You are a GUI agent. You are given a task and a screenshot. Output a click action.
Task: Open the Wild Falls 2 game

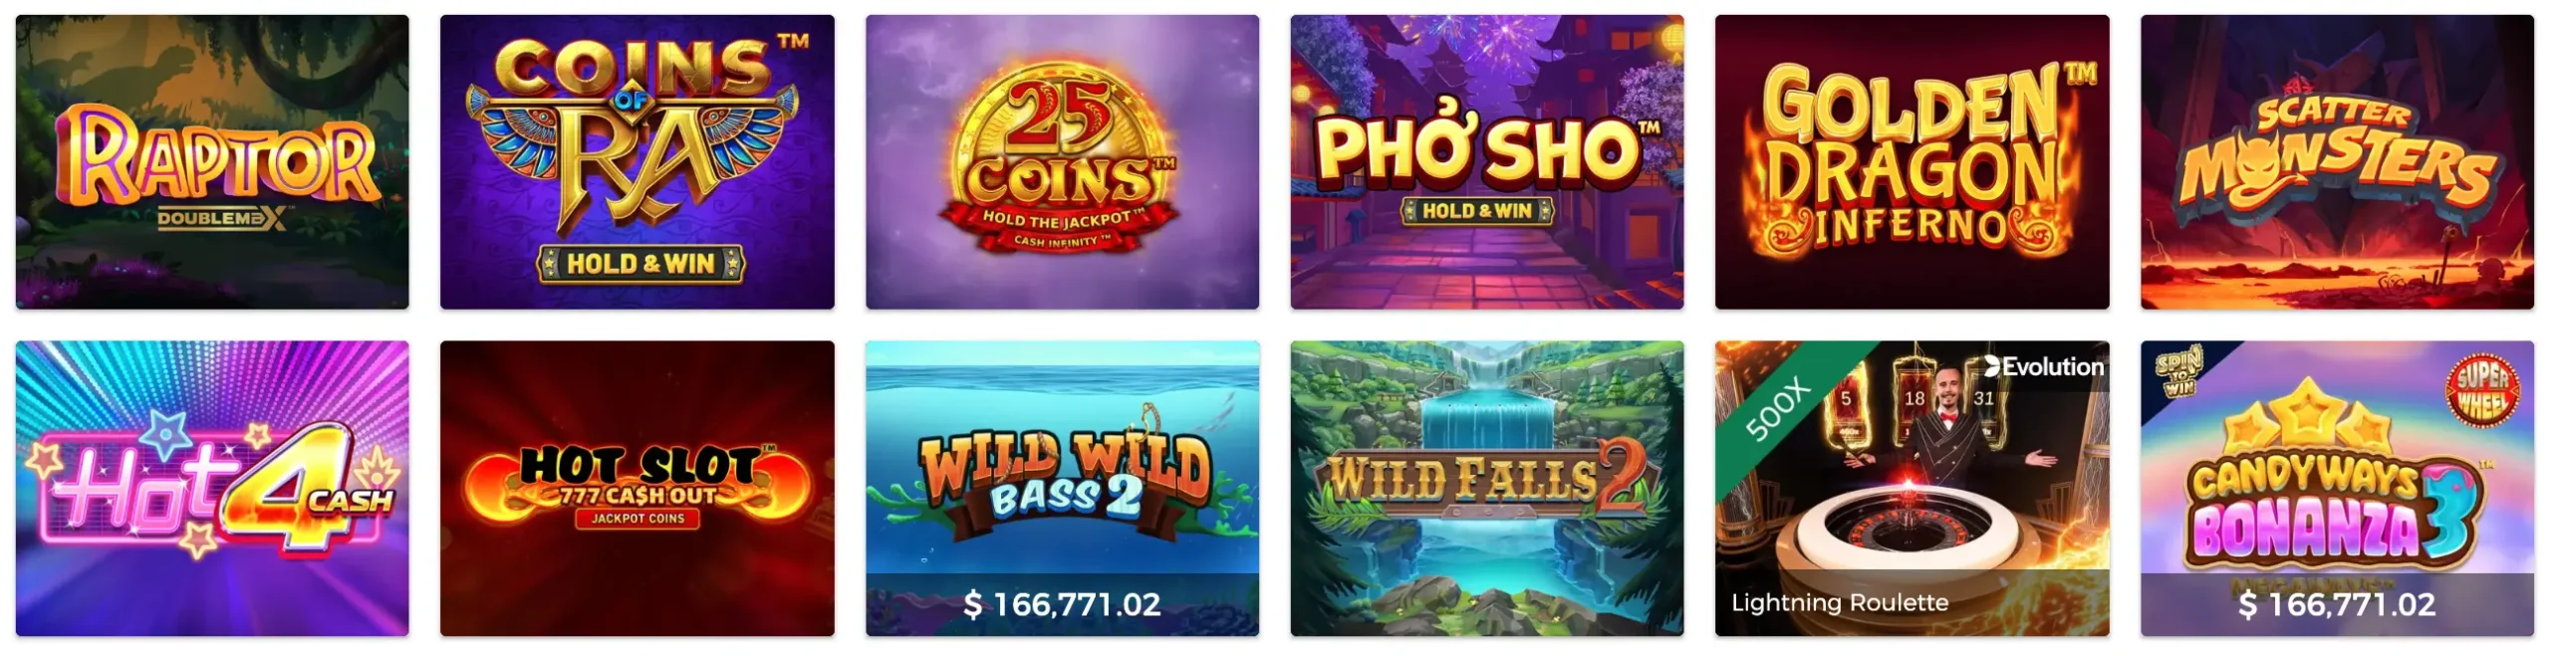pos(1487,488)
